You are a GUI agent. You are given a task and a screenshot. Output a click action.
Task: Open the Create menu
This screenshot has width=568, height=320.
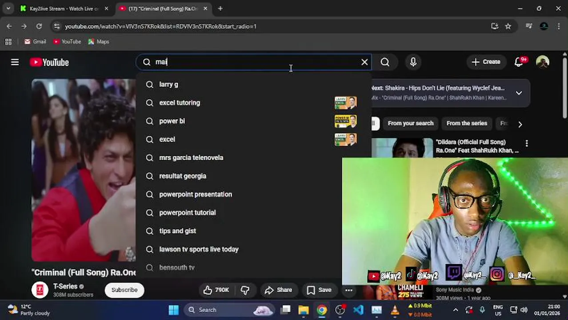click(x=486, y=62)
